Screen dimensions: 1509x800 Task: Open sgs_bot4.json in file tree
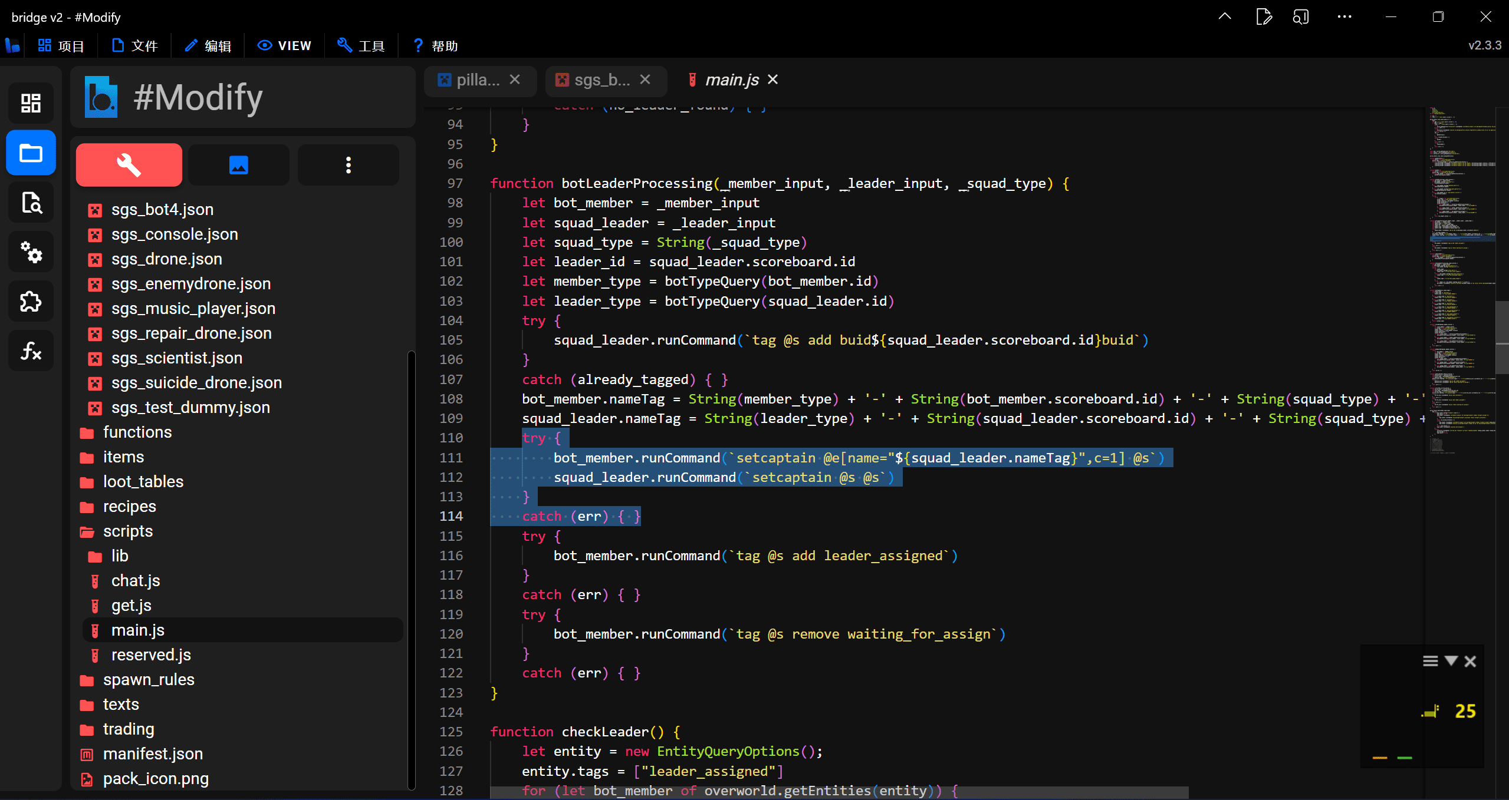(x=242, y=210)
